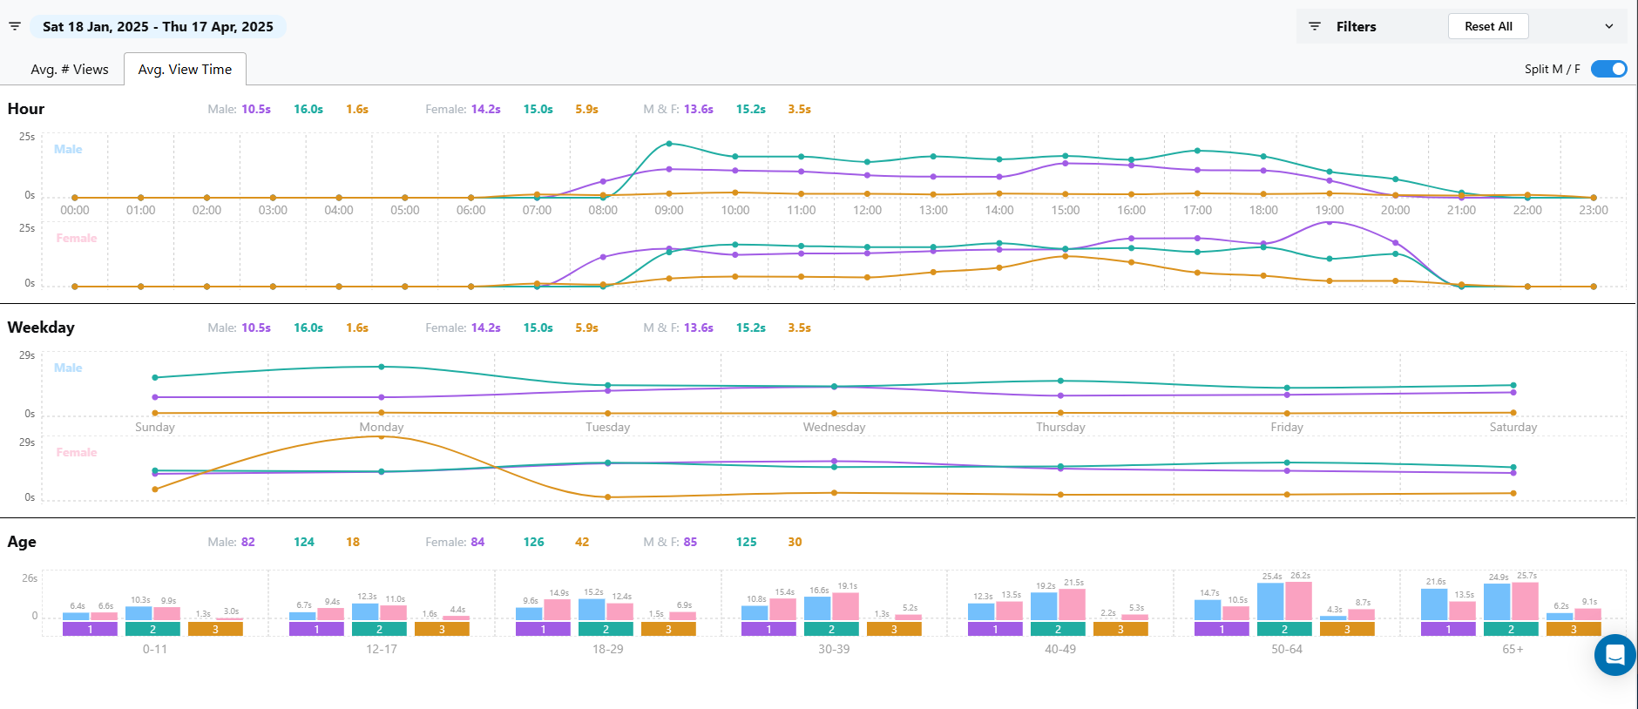Click the Filters panel funnel icon
This screenshot has height=709, width=1638.
click(1315, 26)
